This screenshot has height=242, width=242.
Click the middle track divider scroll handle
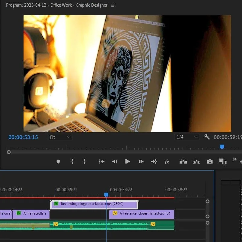point(207,216)
